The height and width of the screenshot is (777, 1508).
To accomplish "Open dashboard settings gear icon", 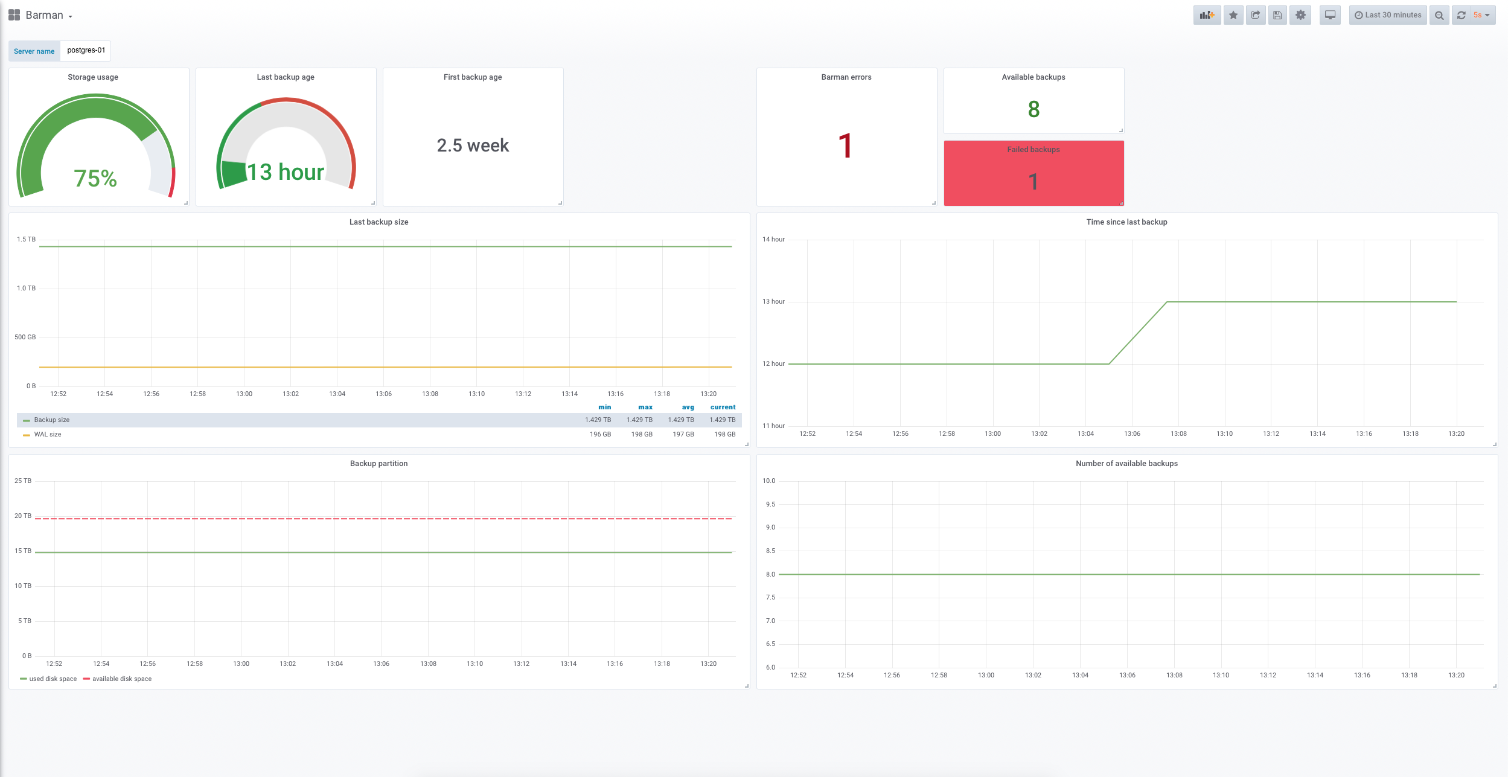I will pos(1300,15).
